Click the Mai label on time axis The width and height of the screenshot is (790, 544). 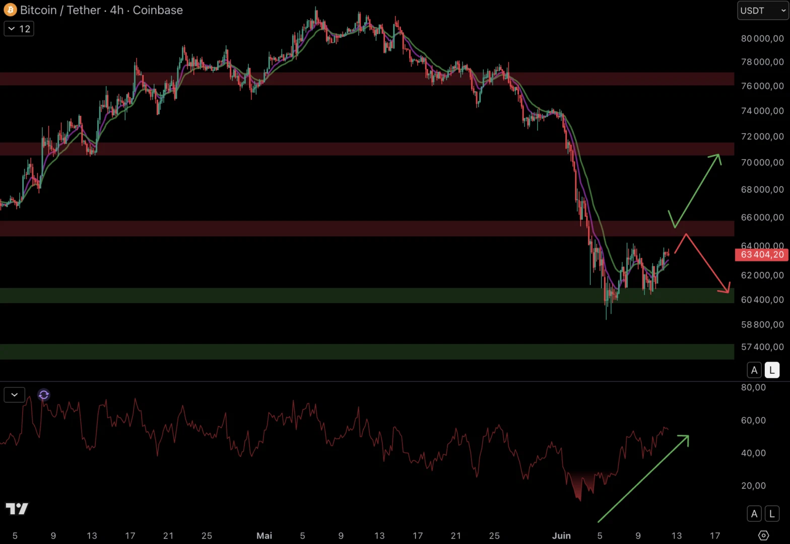[x=264, y=535]
